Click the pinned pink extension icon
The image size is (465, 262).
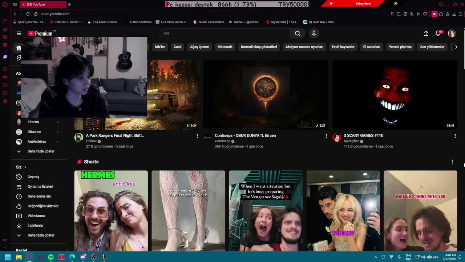pos(434,14)
